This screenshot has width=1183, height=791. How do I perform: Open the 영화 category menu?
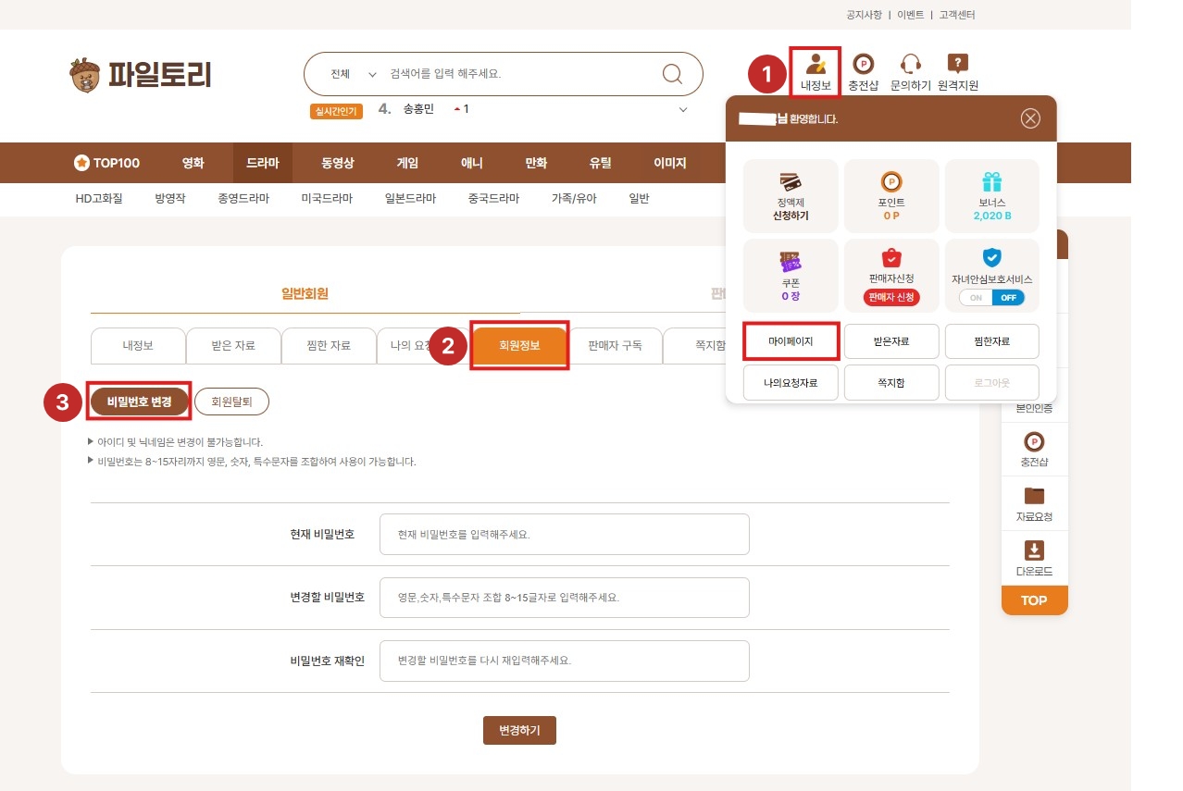(193, 163)
